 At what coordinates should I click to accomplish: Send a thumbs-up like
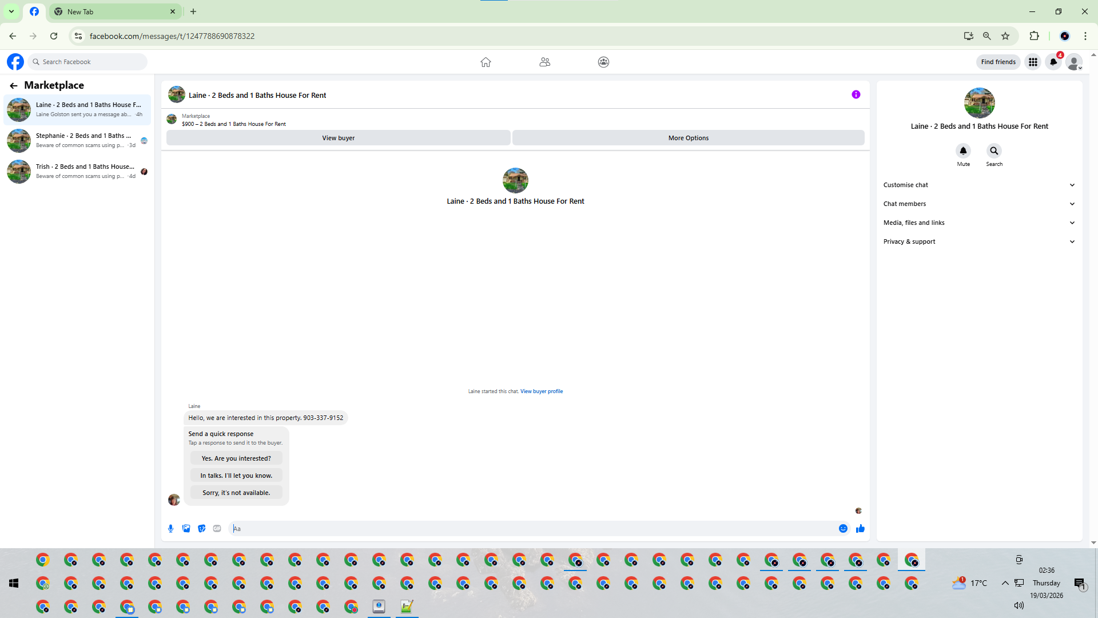pyautogui.click(x=860, y=529)
